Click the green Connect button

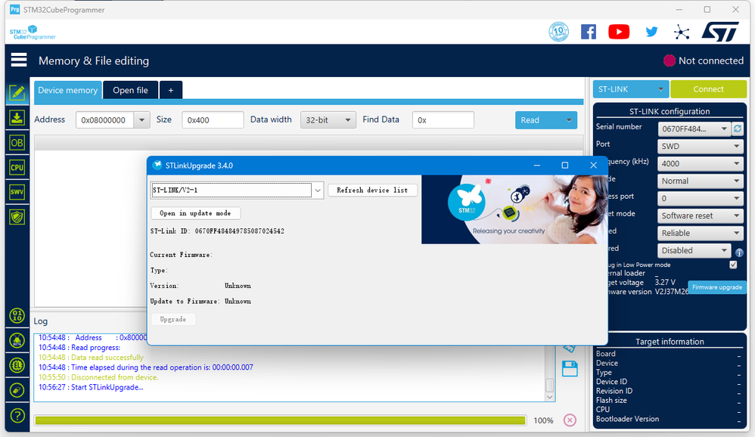pos(708,89)
